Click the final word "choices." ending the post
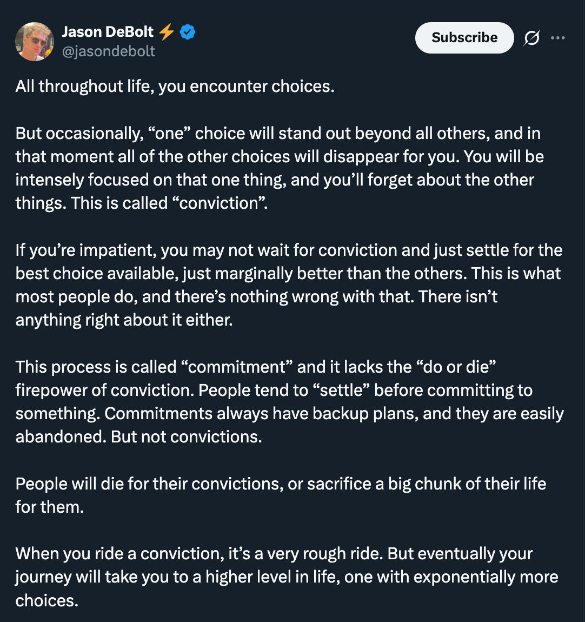Image resolution: width=585 pixels, height=622 pixels. coord(47,600)
